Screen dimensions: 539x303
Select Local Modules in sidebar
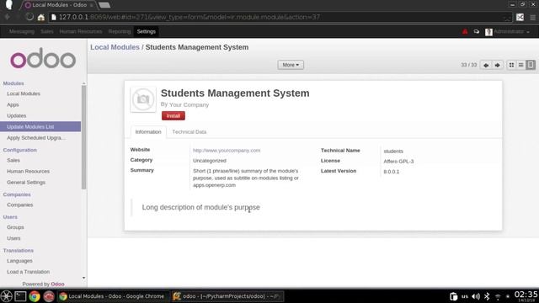coord(24,93)
